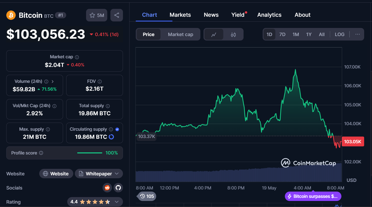This screenshot has width=372, height=207.
Task: Add Bitcoin to watchlist with star button
Action: coord(97,15)
